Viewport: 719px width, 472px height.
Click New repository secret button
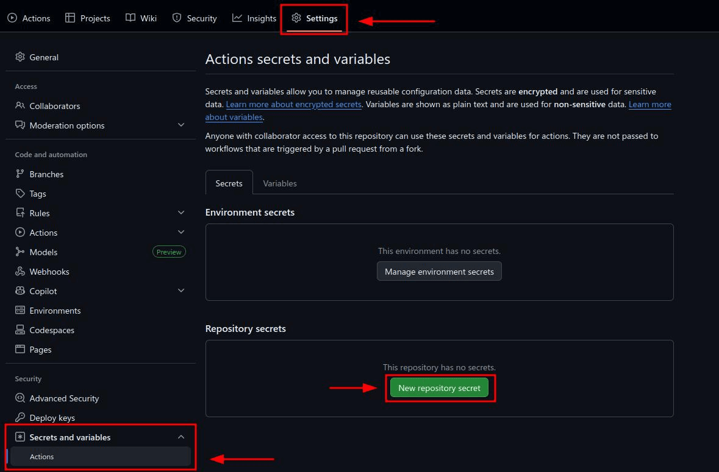pyautogui.click(x=439, y=388)
